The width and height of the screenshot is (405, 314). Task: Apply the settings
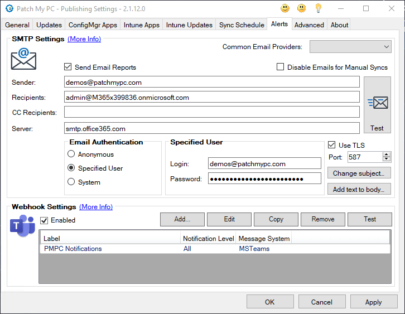coord(374,302)
